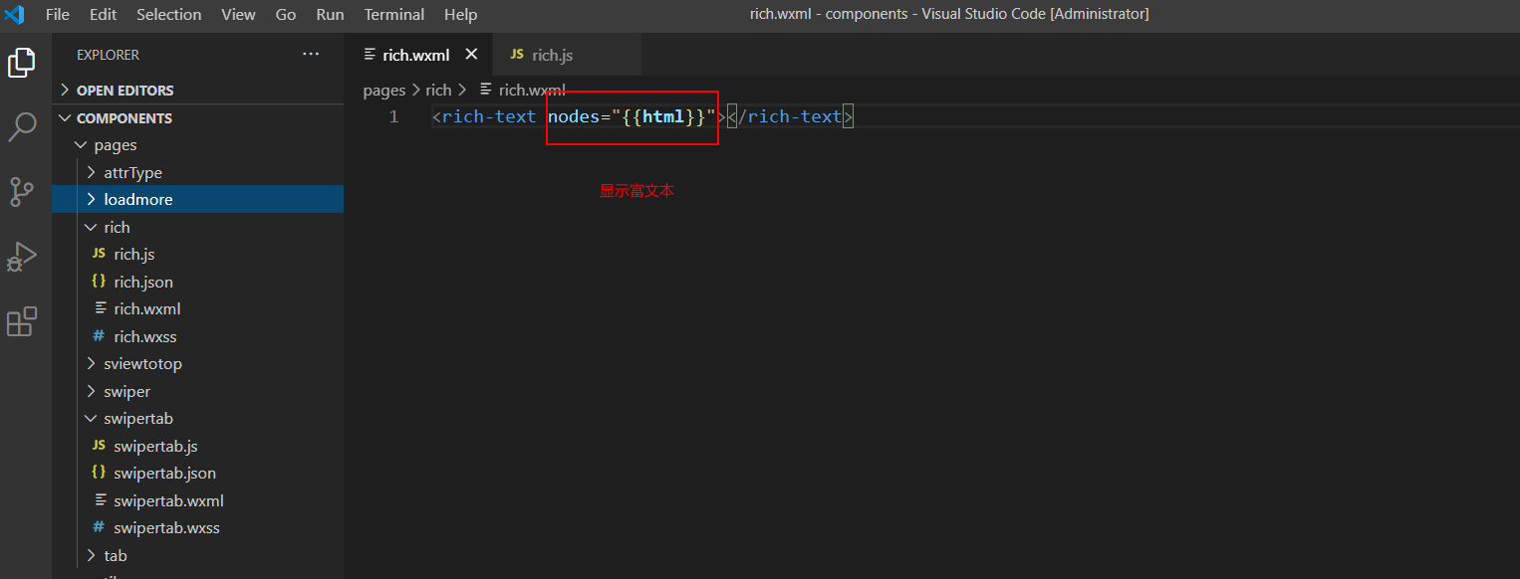The height and width of the screenshot is (579, 1520).
Task: Collapse the swipertab folder
Action: 197,418
